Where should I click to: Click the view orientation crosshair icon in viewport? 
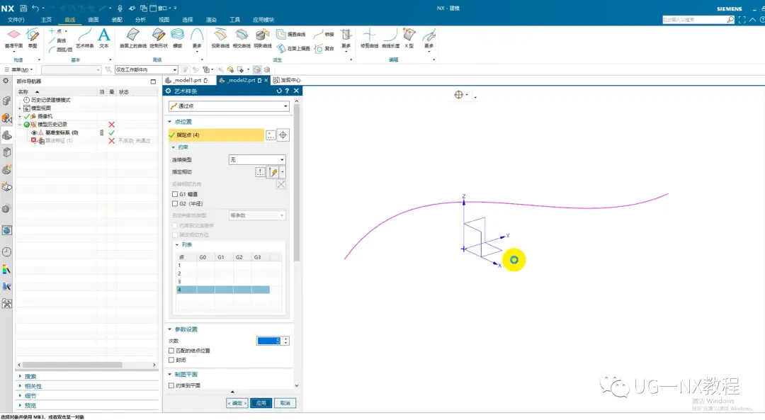[x=458, y=95]
